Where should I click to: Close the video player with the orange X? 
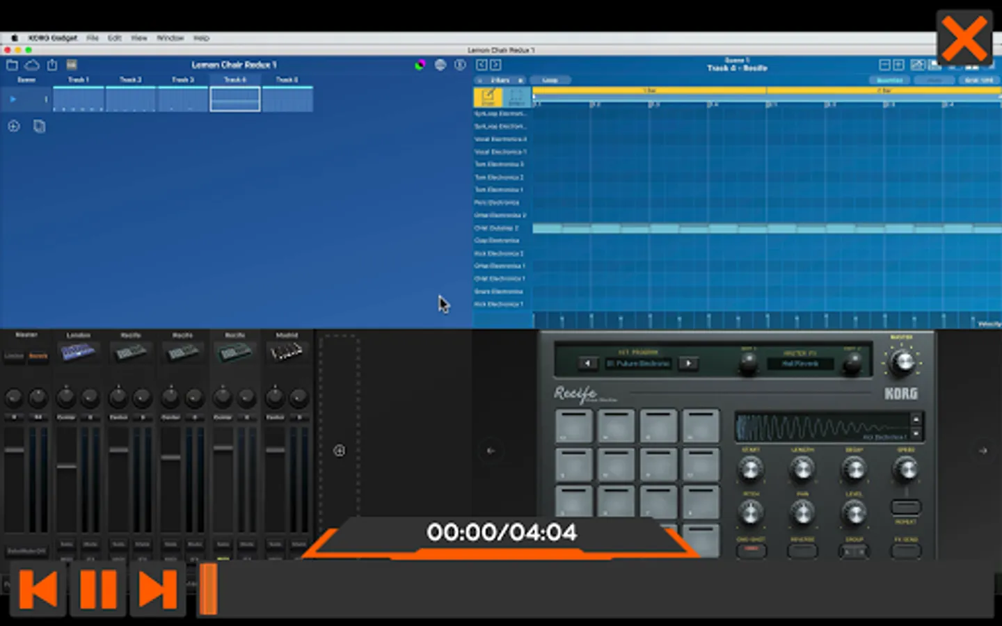964,39
